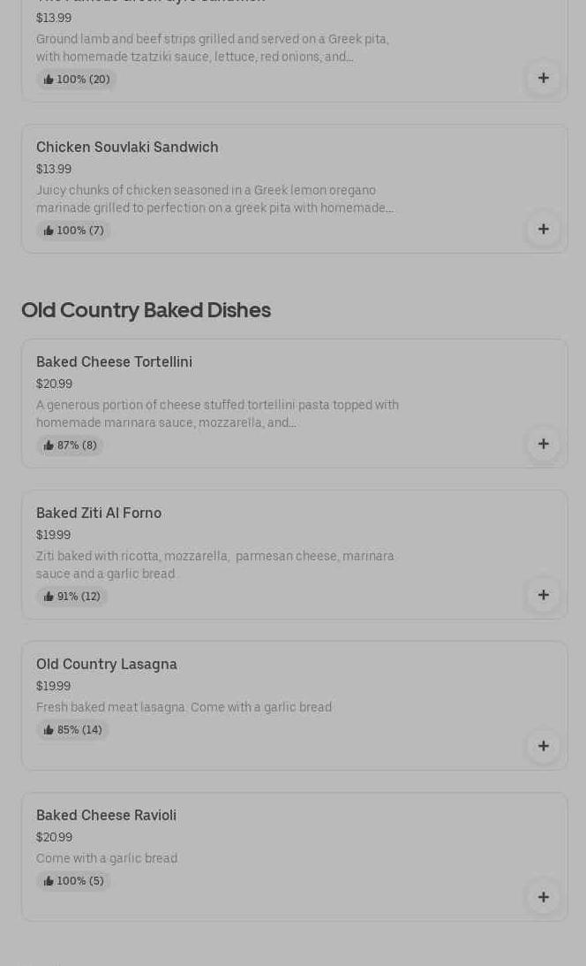Click the Tortellini description text
Image resolution: width=586 pixels, height=966 pixels.
tap(217, 414)
